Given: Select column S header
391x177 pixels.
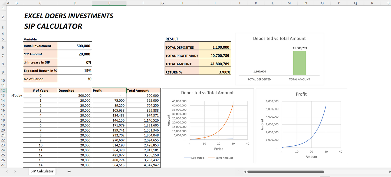Looking at the screenshot, I should [385, 3].
